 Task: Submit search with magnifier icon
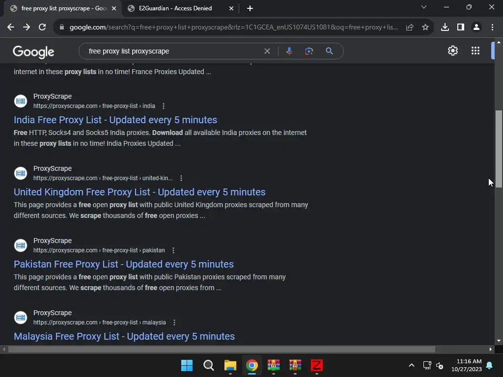pyautogui.click(x=329, y=51)
